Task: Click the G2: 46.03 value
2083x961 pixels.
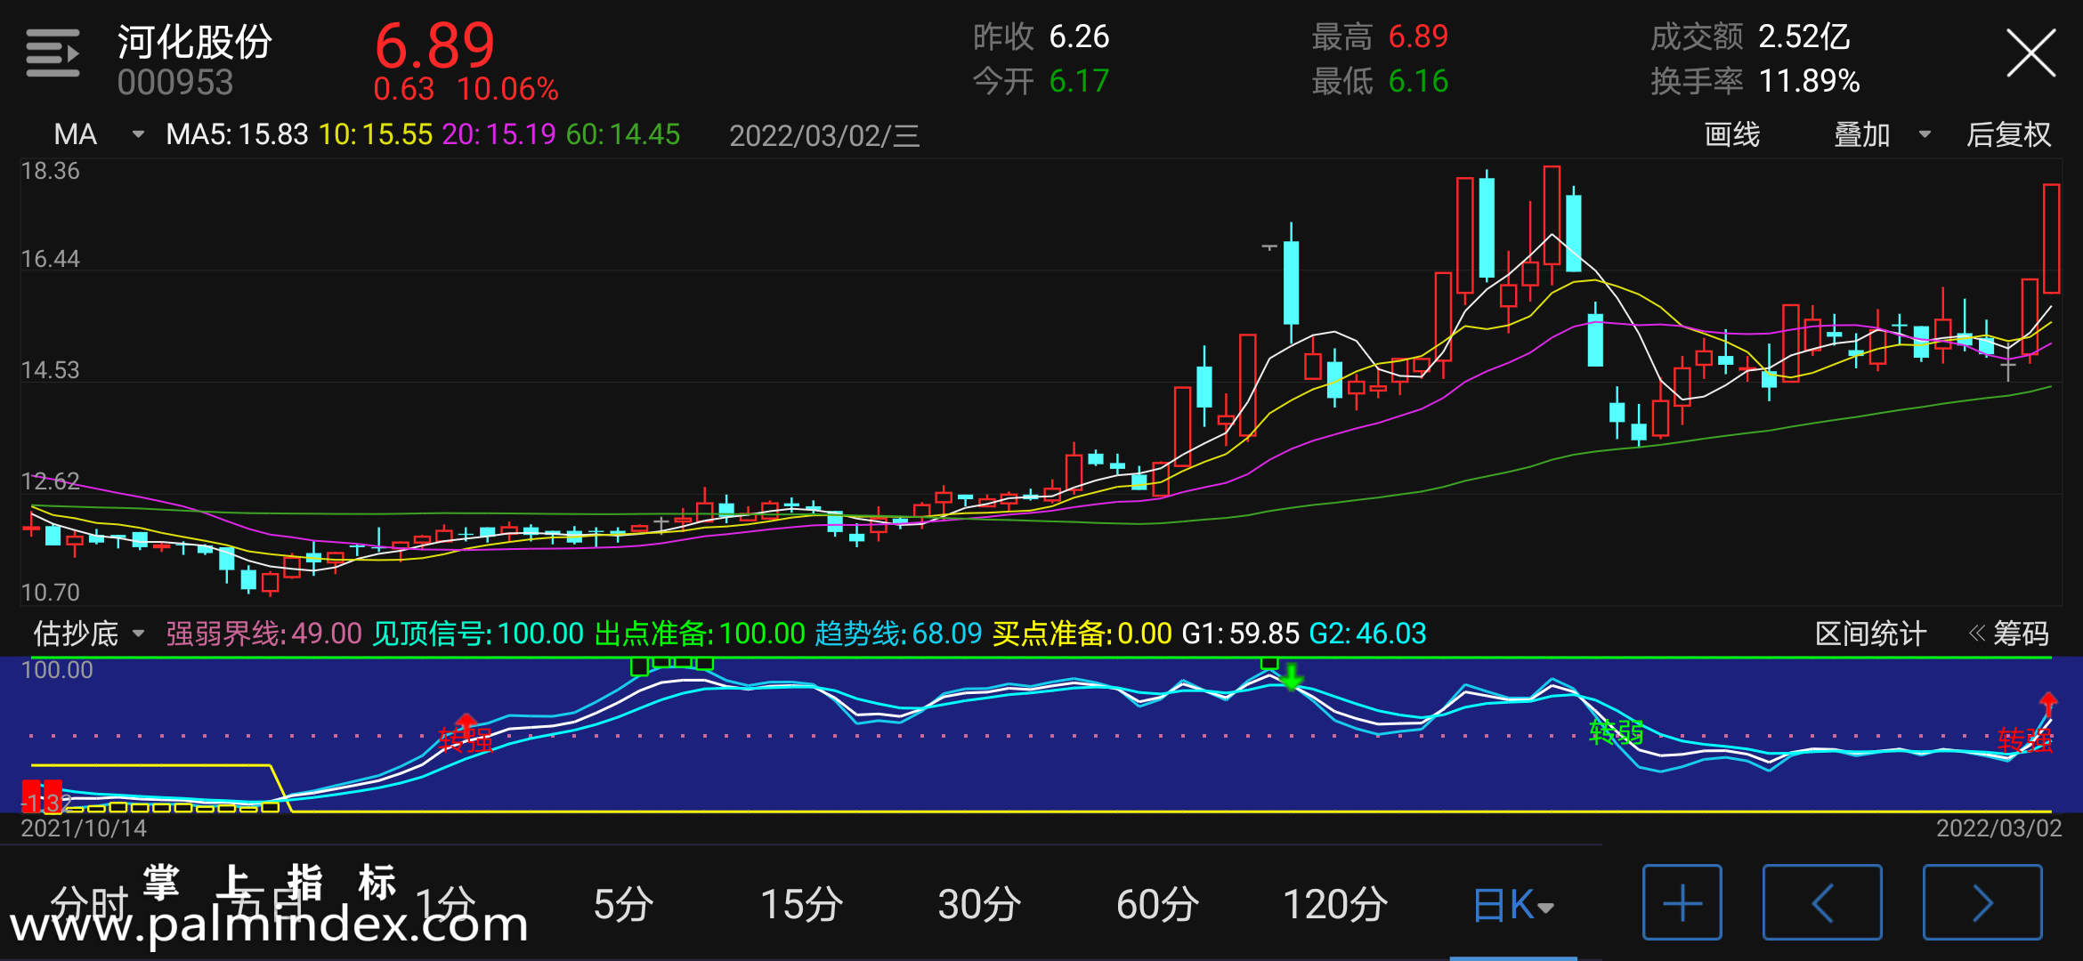Action: click(1368, 634)
